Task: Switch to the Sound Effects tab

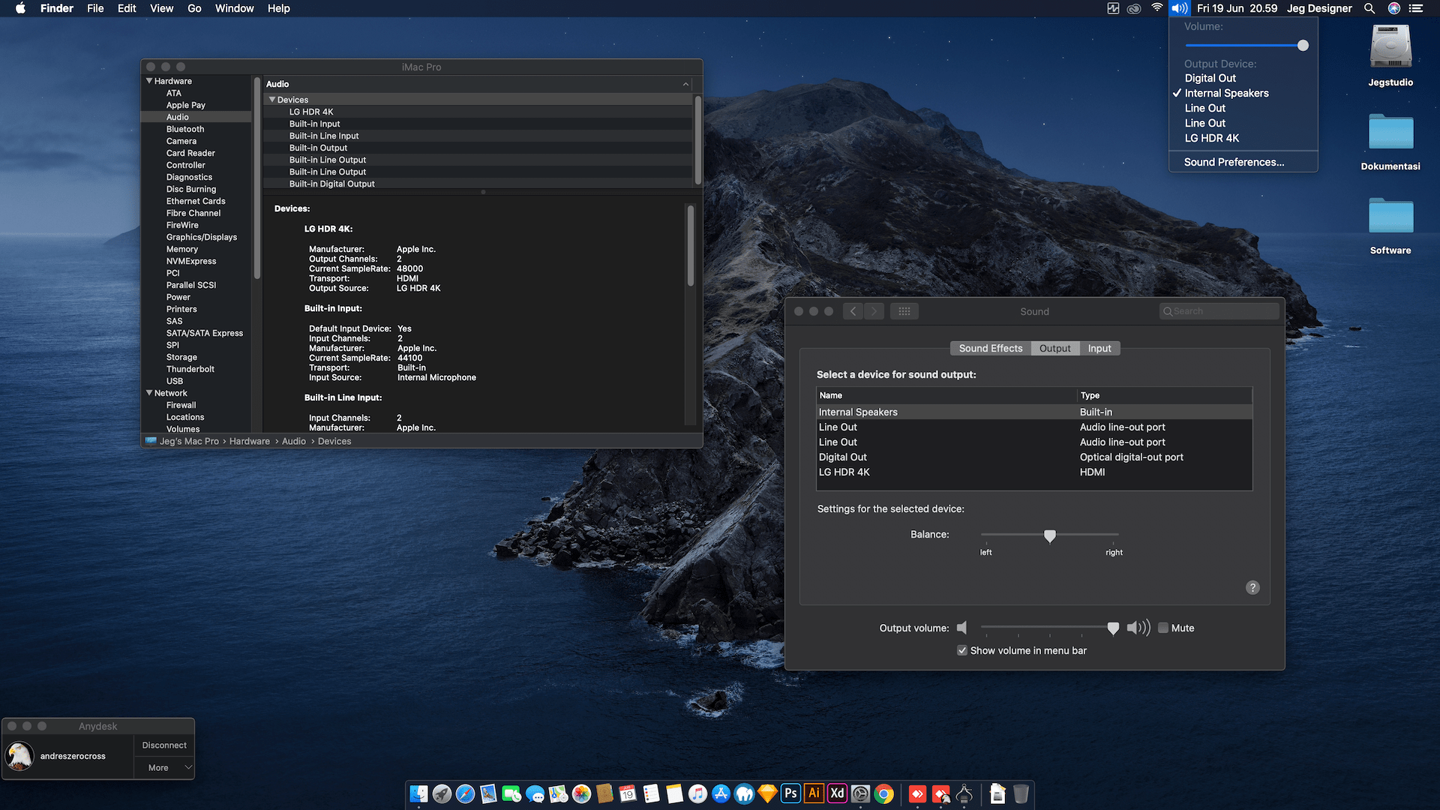Action: (x=990, y=349)
